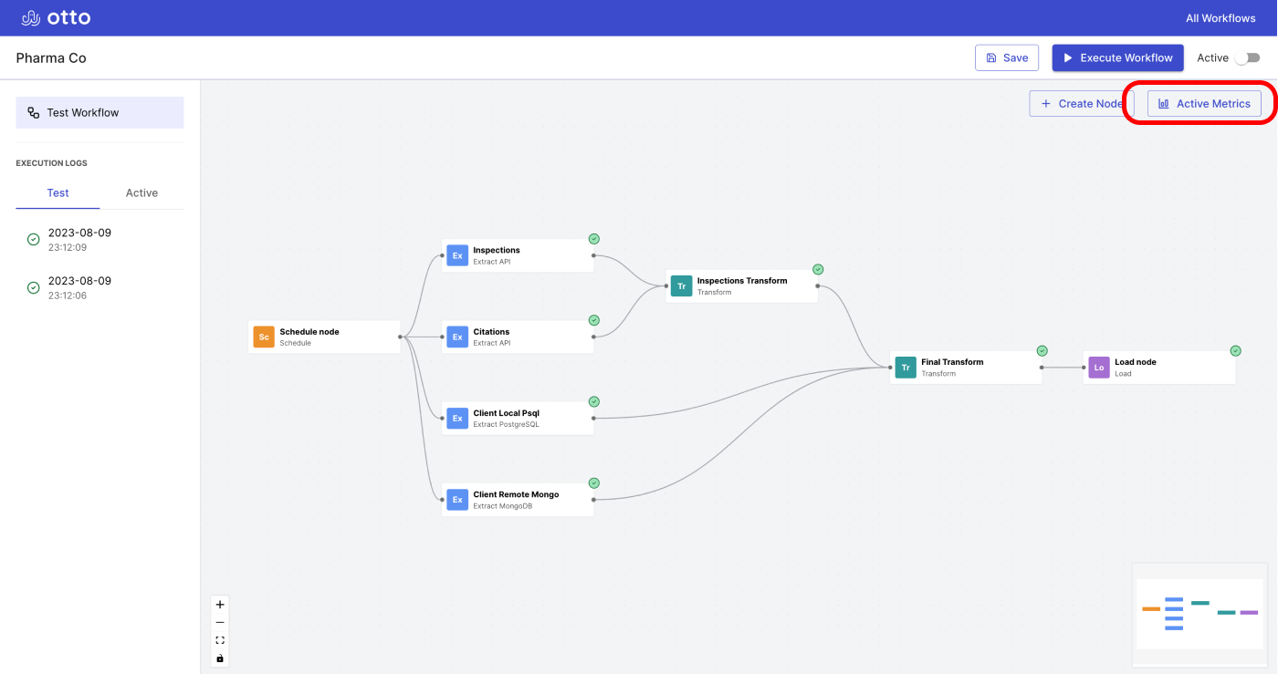Click status check on Inspections Transform
Image resolution: width=1278 pixels, height=674 pixels.
click(818, 269)
